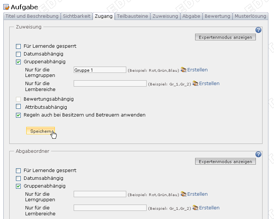Click group icon beside Abgabeordner Lerngruppen field
Screen dimensions: 274x219
tap(183, 194)
